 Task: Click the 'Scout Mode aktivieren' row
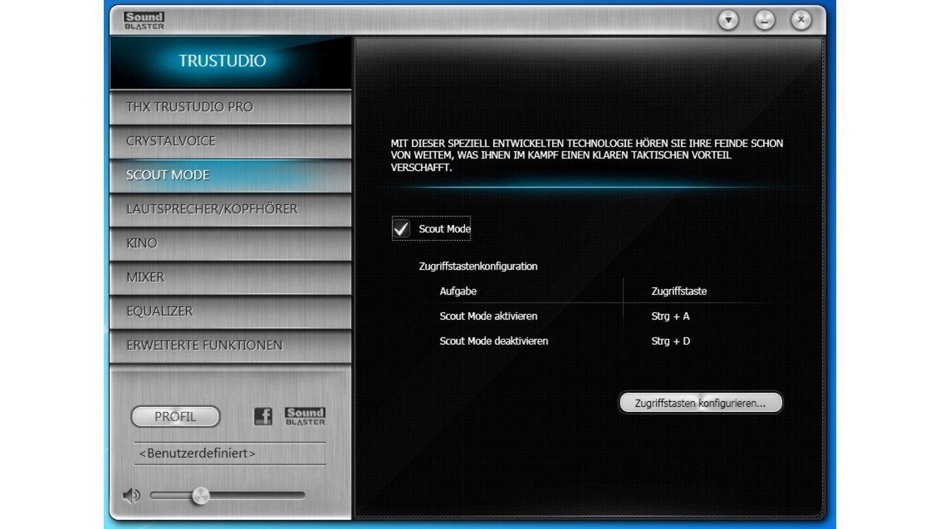tap(488, 316)
